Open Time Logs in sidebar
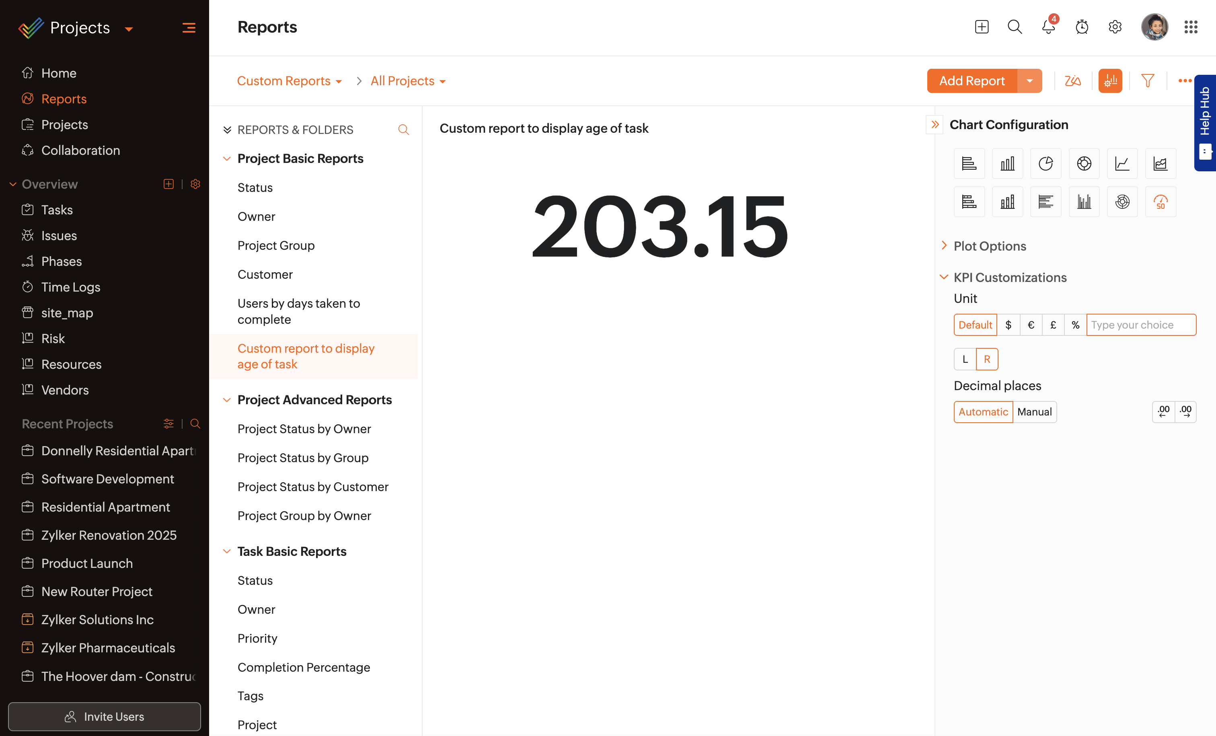 (x=71, y=287)
